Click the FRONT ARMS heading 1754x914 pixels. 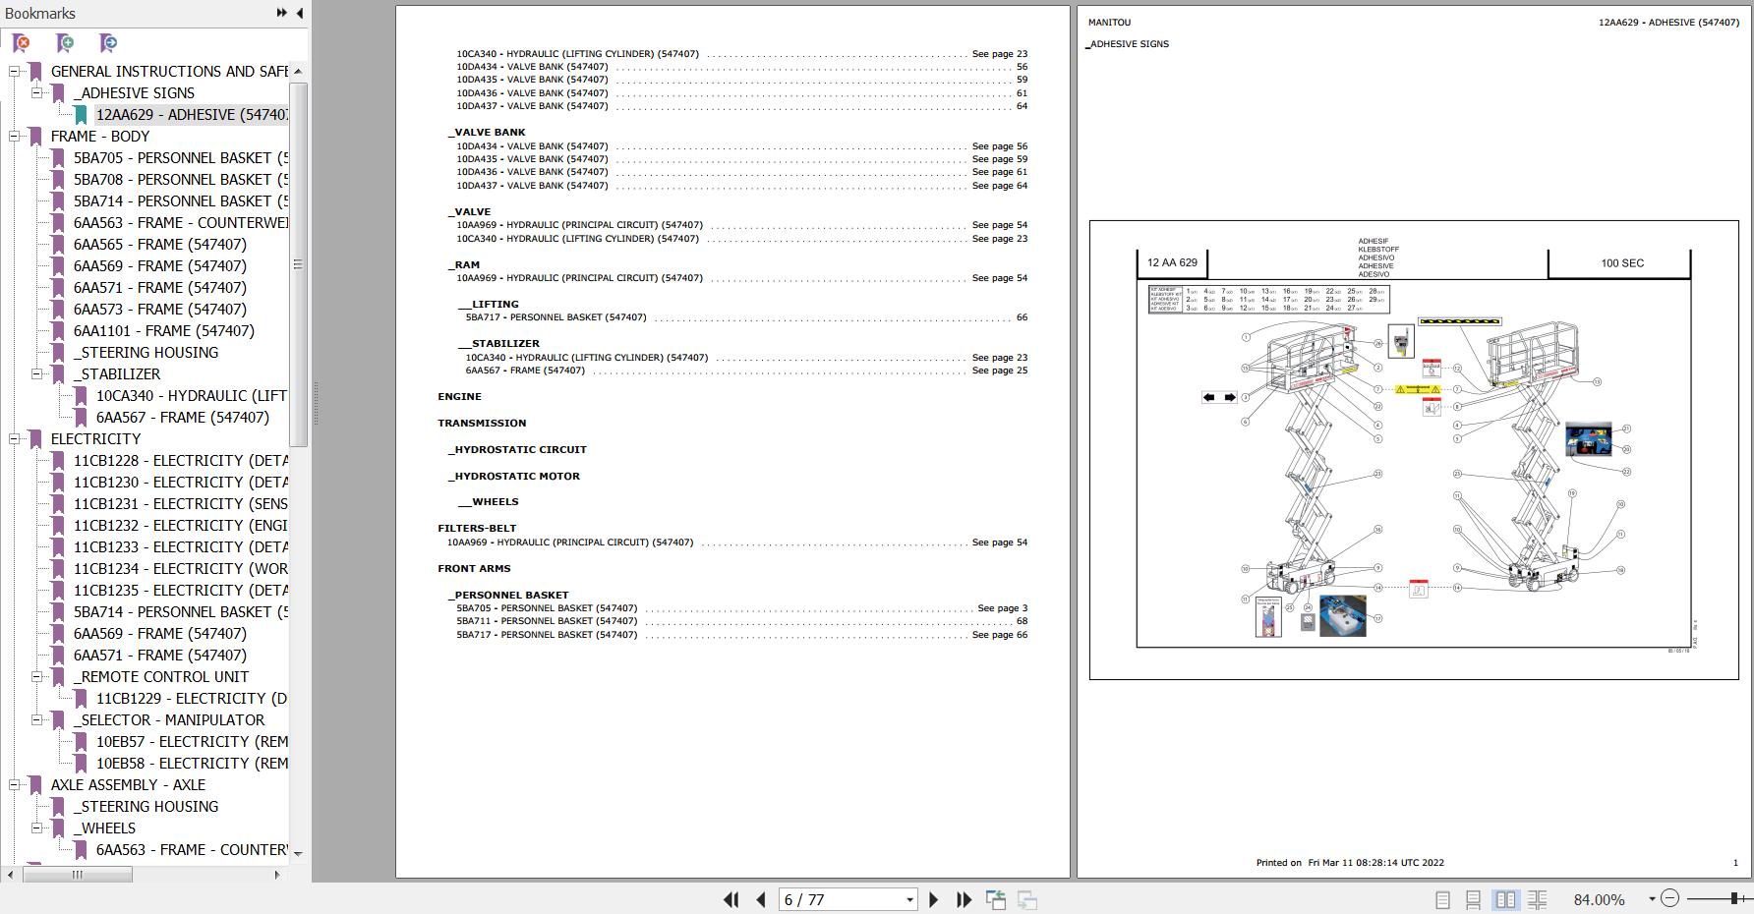pos(474,569)
